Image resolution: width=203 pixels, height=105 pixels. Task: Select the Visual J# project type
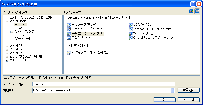(16, 49)
